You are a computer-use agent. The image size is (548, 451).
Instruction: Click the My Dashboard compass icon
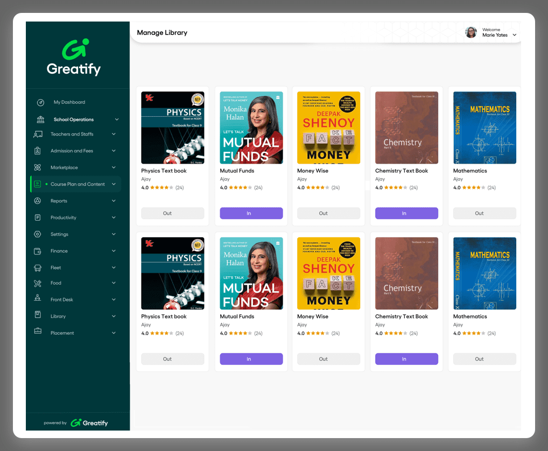coord(40,102)
